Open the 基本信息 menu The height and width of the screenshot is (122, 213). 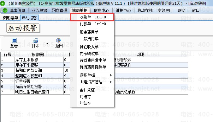point(18,10)
